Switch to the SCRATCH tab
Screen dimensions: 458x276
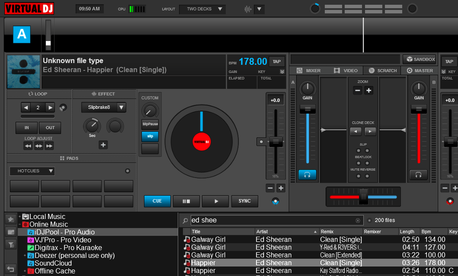[383, 70]
